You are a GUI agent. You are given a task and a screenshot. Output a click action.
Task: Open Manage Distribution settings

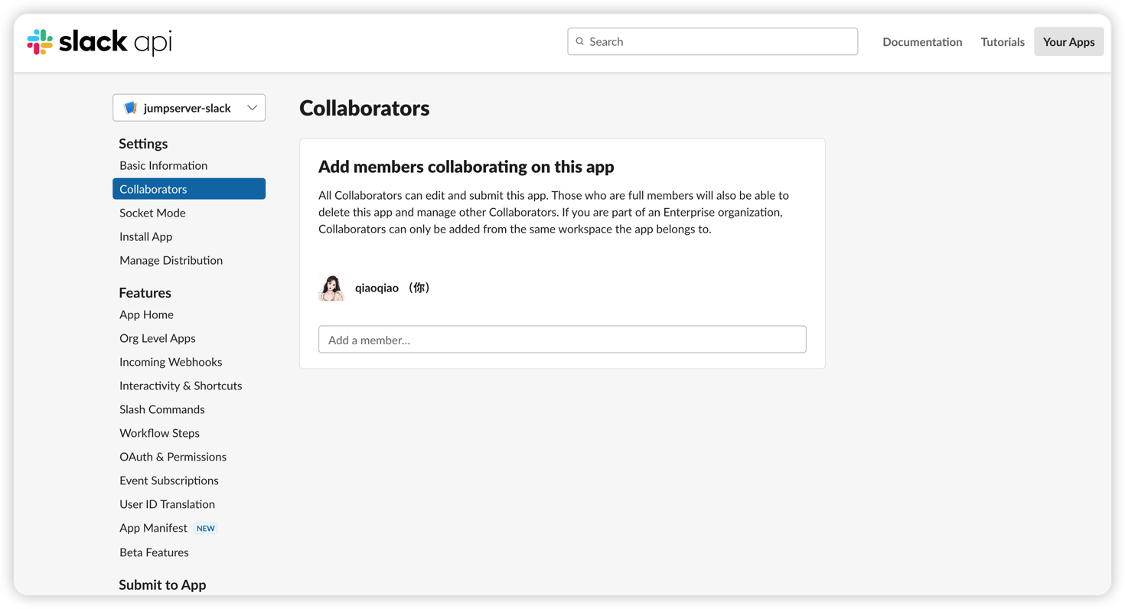[171, 260]
